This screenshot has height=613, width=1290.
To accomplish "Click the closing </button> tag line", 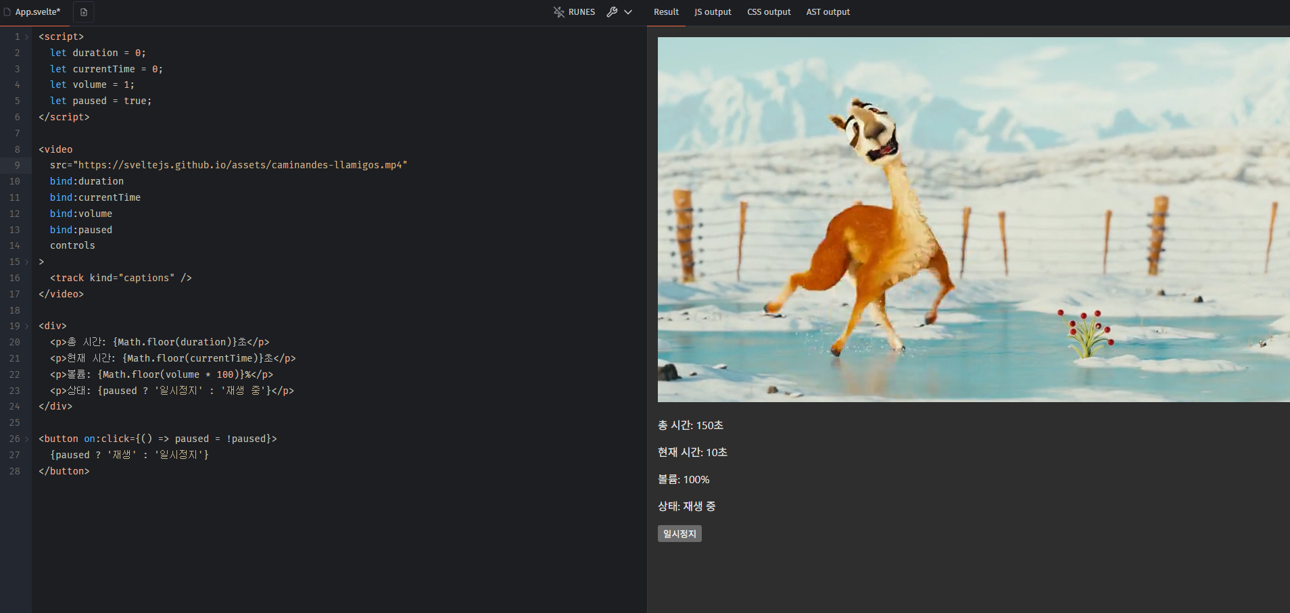I will (x=64, y=471).
